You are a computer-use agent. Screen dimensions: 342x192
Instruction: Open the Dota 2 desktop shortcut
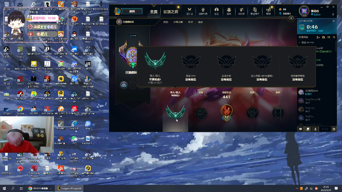click(20, 80)
